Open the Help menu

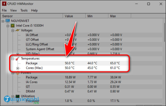click(34, 10)
